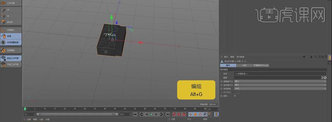Viewport: 332px width, 122px height.
Task: Click the Workplane icon at top
Action: [3, 3]
